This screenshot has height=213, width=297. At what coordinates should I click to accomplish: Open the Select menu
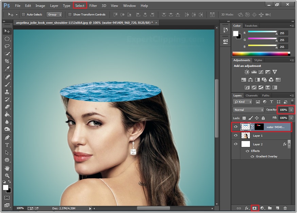click(80, 5)
